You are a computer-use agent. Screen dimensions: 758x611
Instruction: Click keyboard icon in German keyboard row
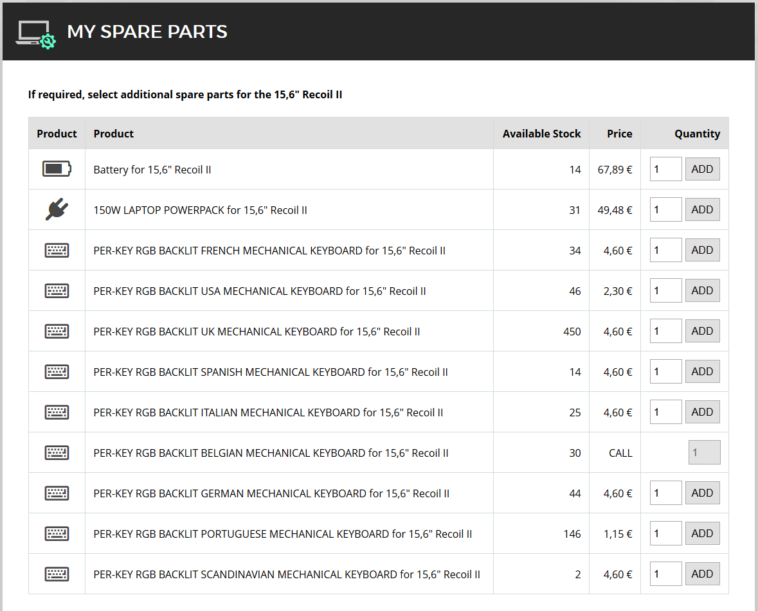click(57, 493)
